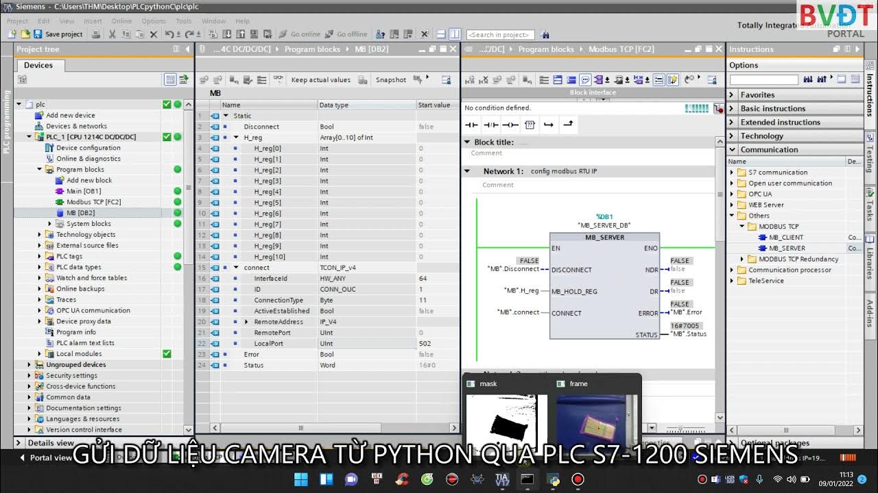The height and width of the screenshot is (493, 878).
Task: Click the Download to device icon
Action: (226, 34)
